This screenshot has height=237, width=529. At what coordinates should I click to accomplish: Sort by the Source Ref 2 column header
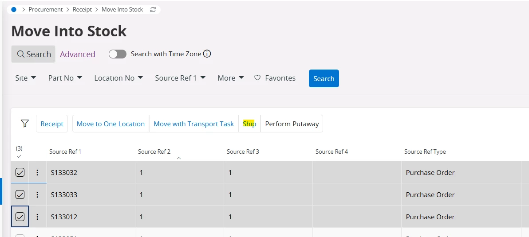(154, 152)
